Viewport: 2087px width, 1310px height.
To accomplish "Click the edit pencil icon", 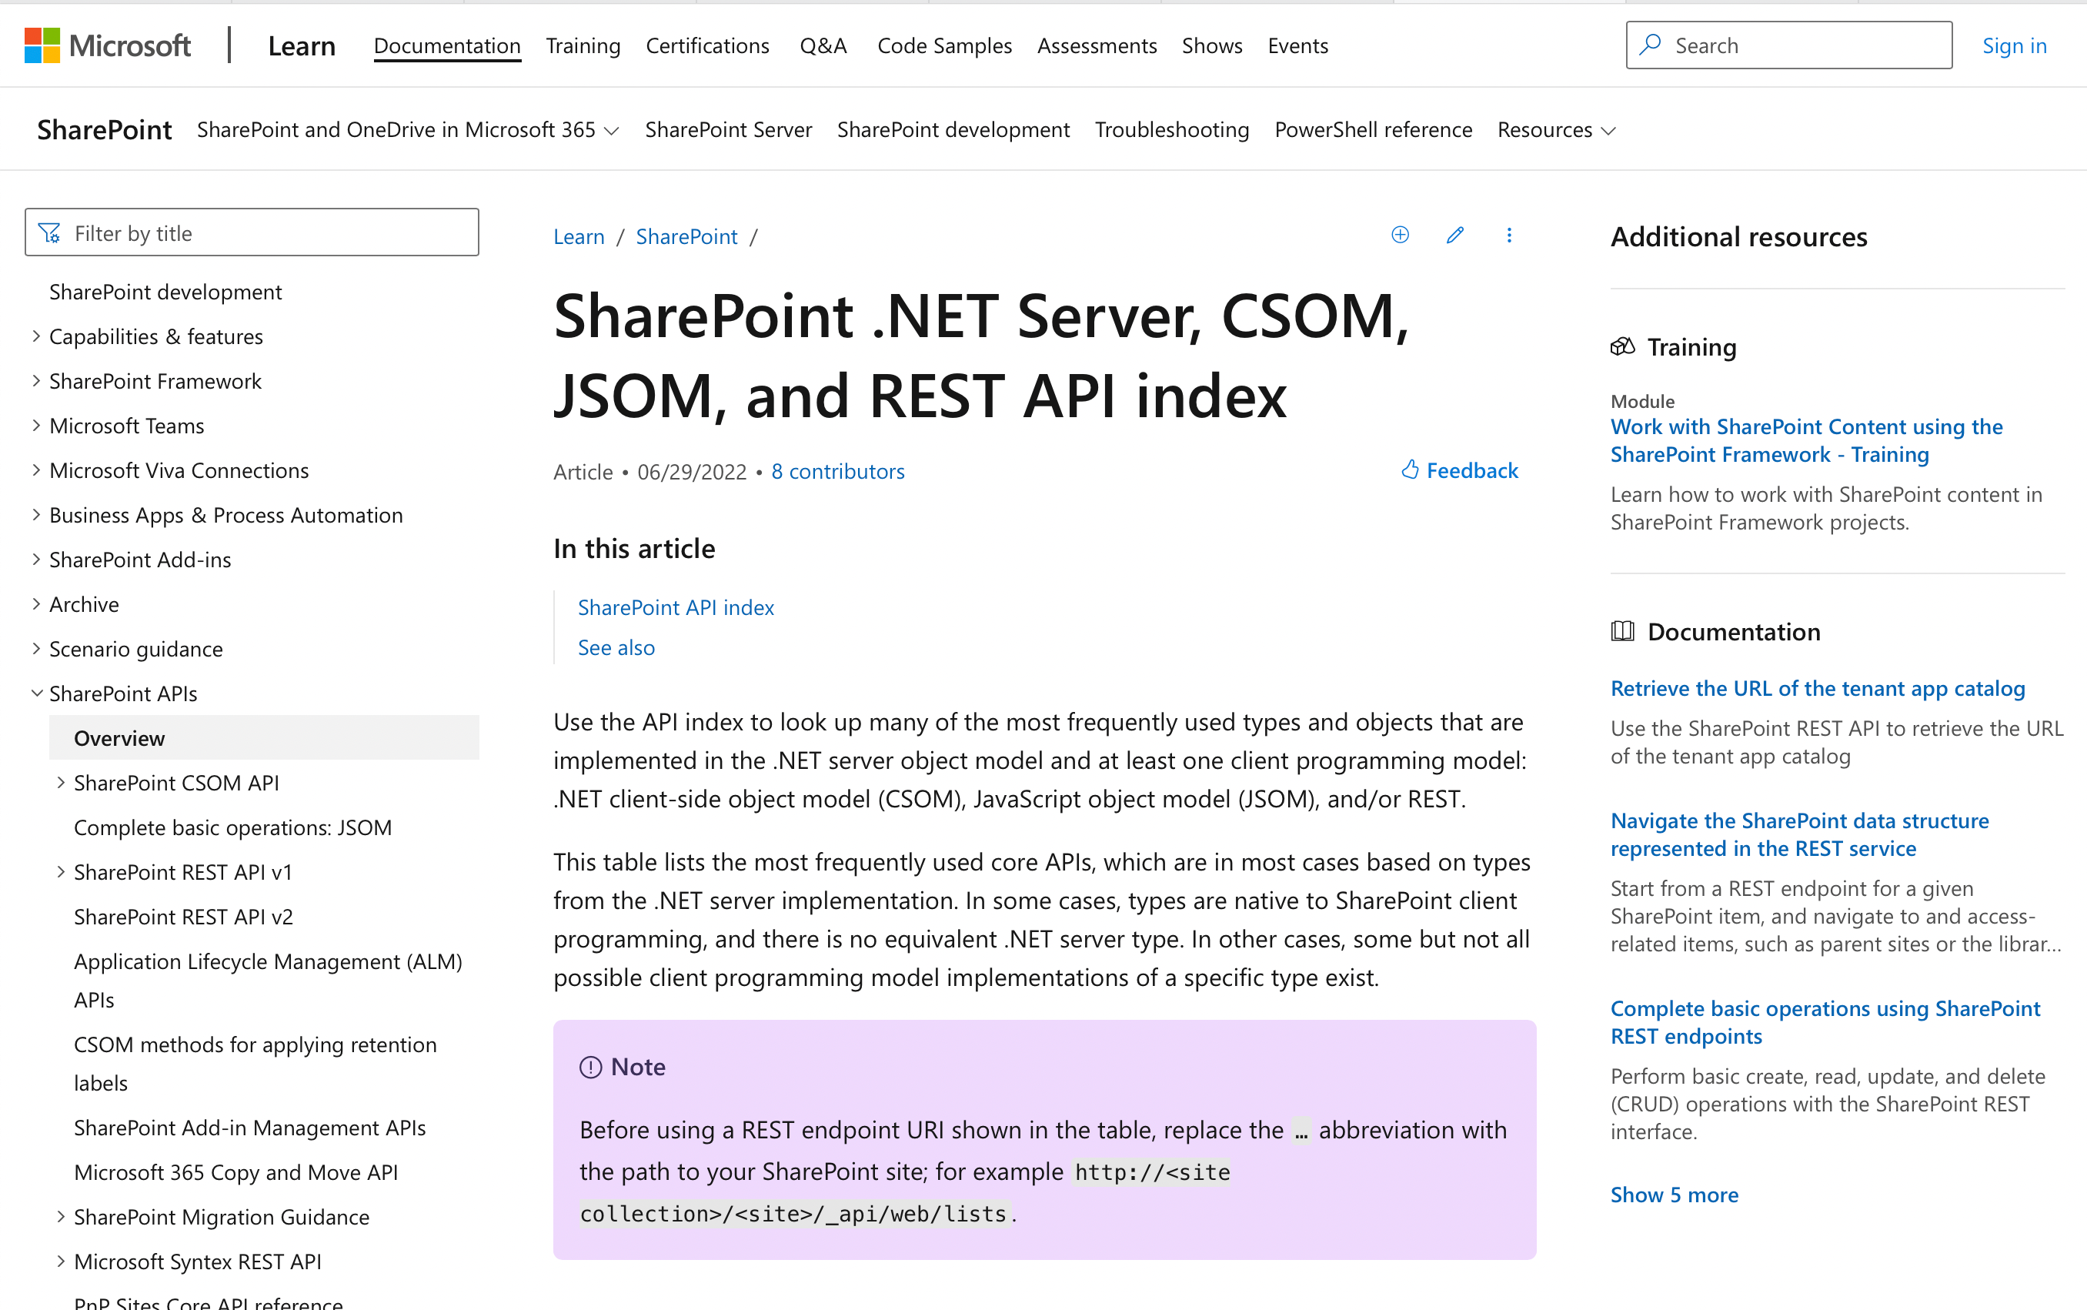I will 1455,235.
